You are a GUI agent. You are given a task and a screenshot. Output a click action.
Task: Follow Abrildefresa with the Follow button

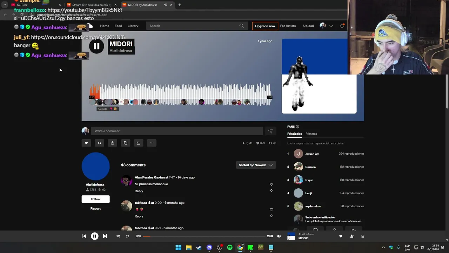(x=95, y=199)
